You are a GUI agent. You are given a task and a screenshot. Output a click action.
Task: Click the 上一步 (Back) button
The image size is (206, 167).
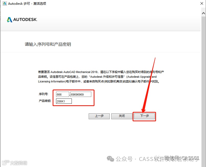click(x=99, y=116)
